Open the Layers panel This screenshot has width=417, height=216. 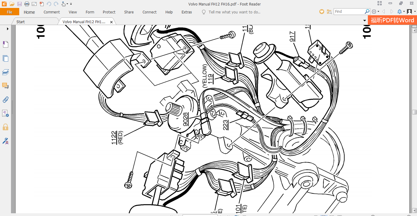pyautogui.click(x=5, y=72)
